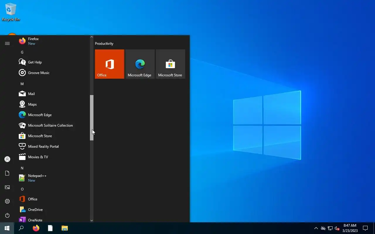Click the Microsoft Store tile
Image resolution: width=375 pixels, height=234 pixels.
click(171, 64)
